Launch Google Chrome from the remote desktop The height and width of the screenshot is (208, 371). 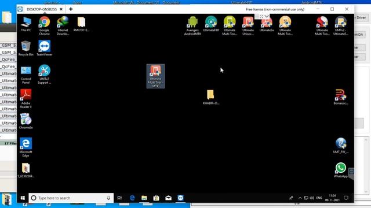click(x=44, y=25)
